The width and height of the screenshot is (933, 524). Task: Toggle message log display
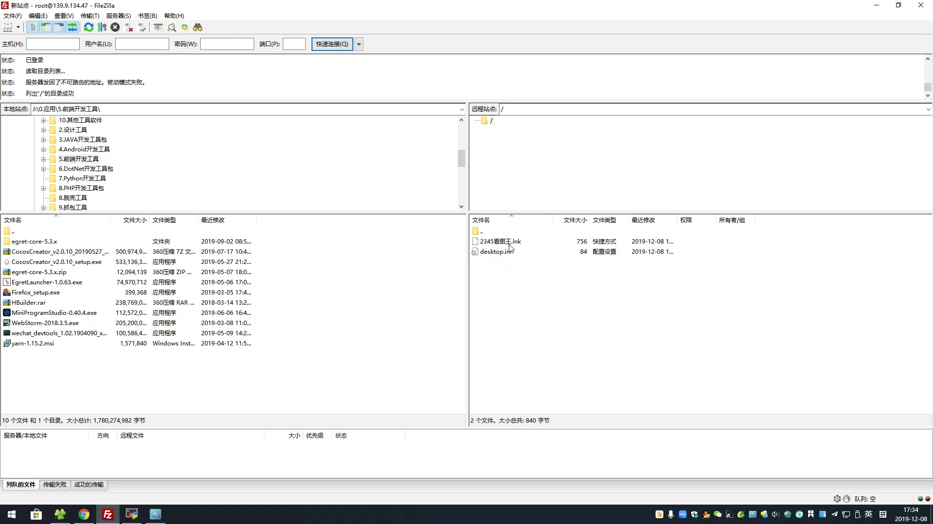(x=33, y=28)
